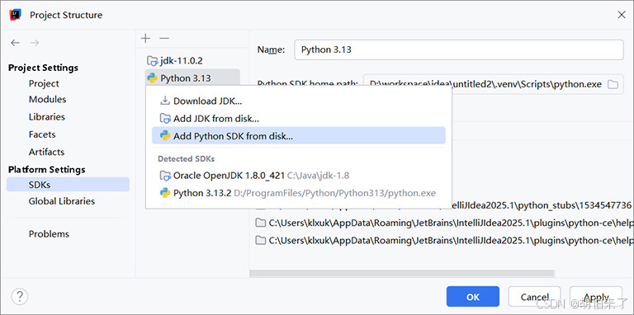
Task: Click the Python icon of detected Python 3.13.2
Action: [x=165, y=193]
